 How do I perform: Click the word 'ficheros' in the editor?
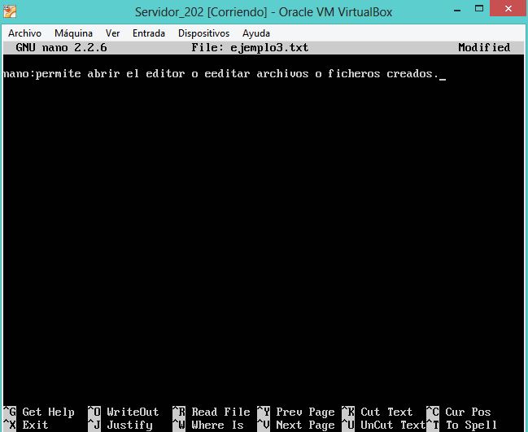pos(354,74)
